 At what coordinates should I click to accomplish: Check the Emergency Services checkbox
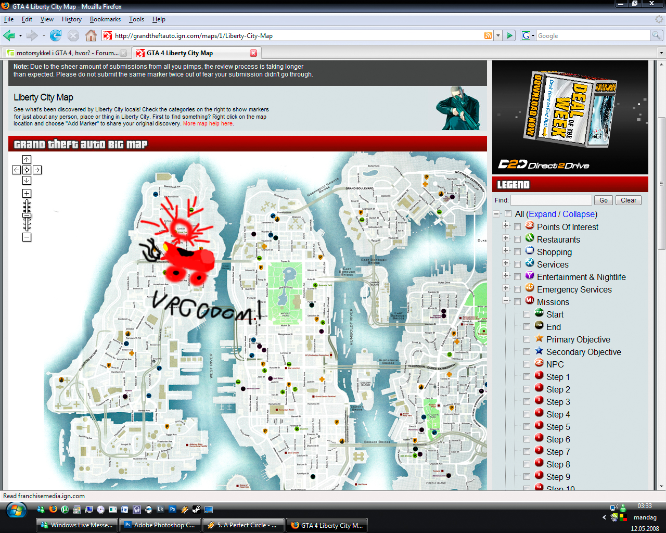pyautogui.click(x=517, y=289)
